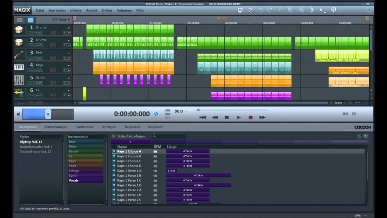The width and height of the screenshot is (387, 218).
Task: Click the Catooh logo link
Action: (x=363, y=127)
